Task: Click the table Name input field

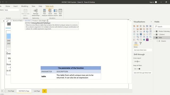Action: (12, 10)
